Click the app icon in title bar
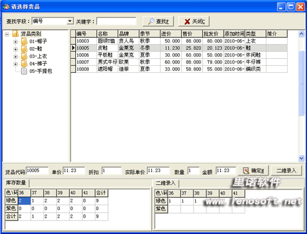 (6, 7)
